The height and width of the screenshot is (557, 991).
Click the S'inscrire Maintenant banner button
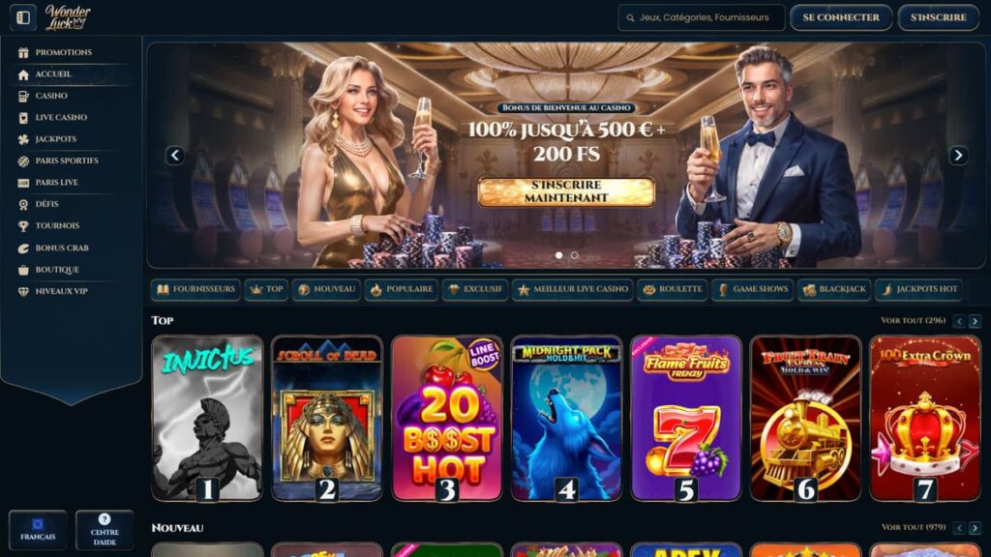tap(566, 191)
